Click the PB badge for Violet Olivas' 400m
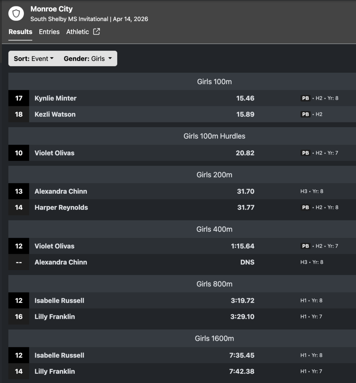This screenshot has height=383, width=356. pos(305,246)
